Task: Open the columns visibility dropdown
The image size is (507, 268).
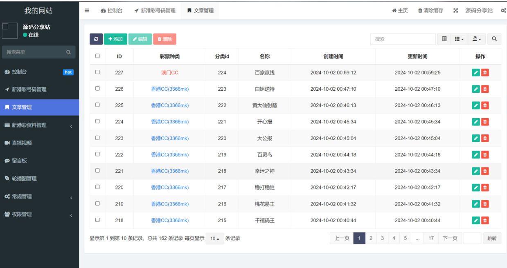Action: click(460, 39)
